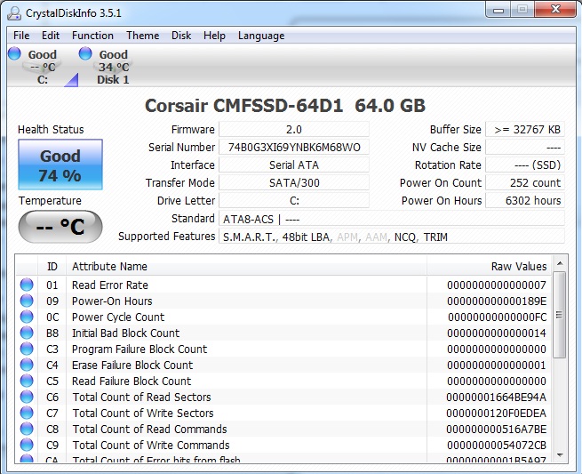582x474 pixels.
Task: Select the C: drive status button
Action: click(42, 67)
